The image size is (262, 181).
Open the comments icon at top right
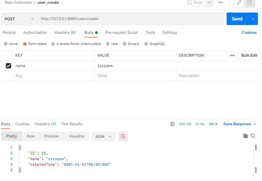coord(249,3)
